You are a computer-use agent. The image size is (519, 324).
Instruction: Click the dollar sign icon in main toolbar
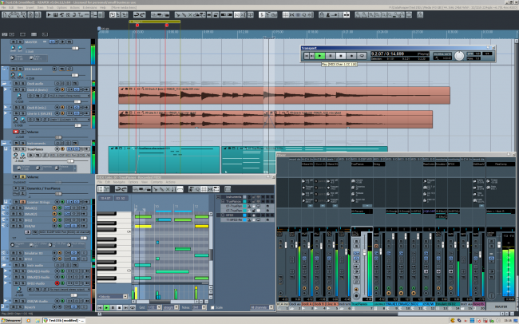tap(262, 15)
